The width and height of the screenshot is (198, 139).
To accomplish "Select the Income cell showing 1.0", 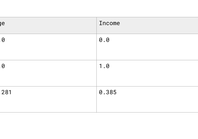I will (x=147, y=73).
